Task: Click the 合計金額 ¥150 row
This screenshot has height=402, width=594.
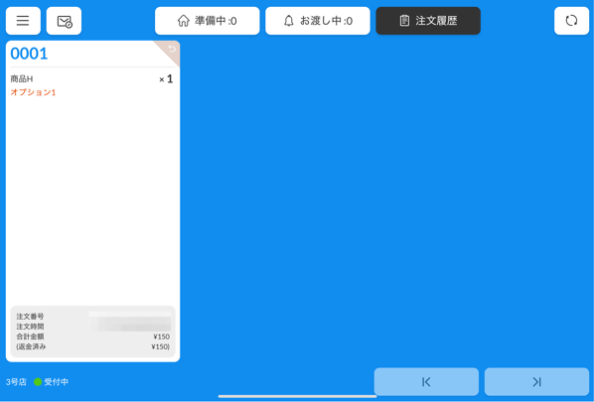Action: [x=92, y=336]
